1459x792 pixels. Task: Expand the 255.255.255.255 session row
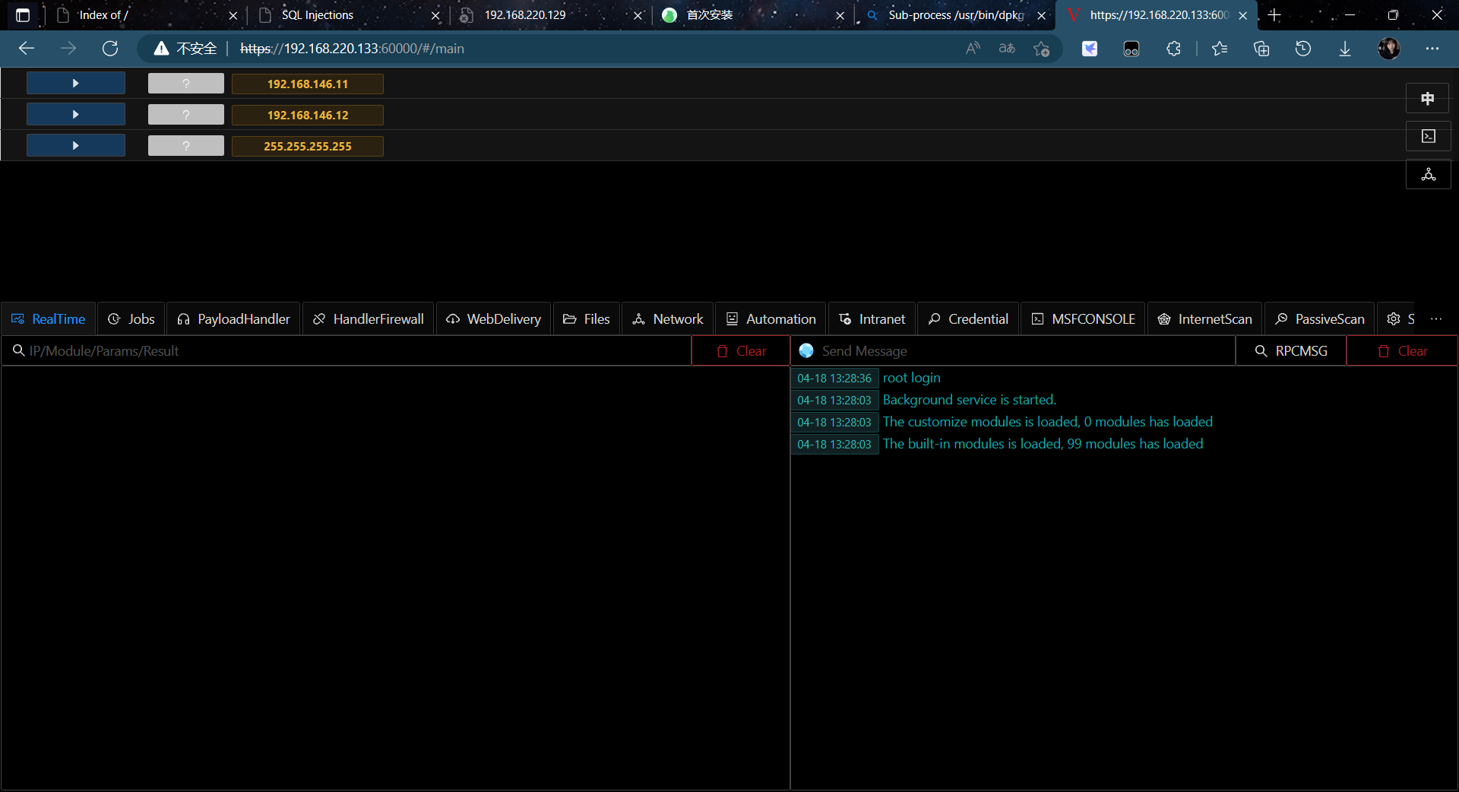[x=75, y=145]
